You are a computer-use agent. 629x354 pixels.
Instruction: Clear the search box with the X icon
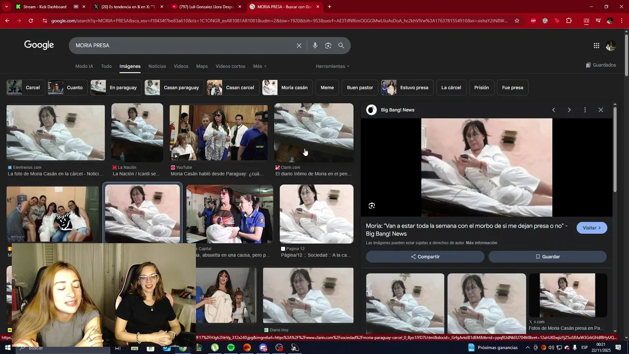[x=299, y=45]
